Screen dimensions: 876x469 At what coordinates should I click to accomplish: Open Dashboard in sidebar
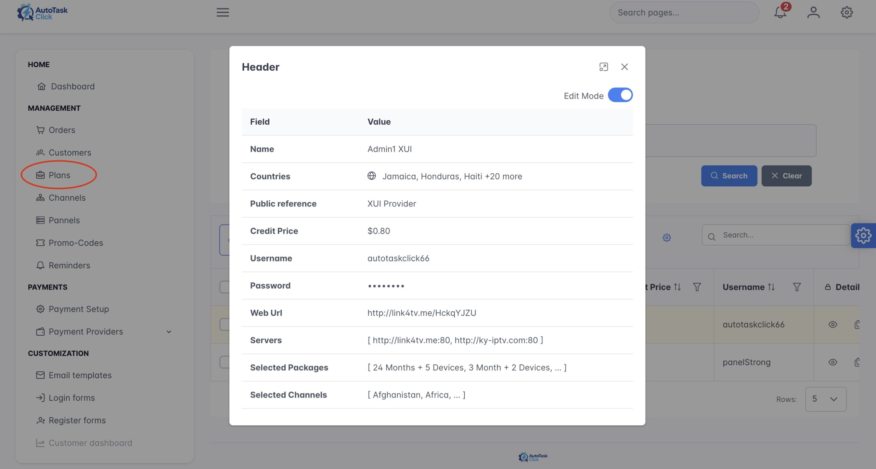[66, 86]
